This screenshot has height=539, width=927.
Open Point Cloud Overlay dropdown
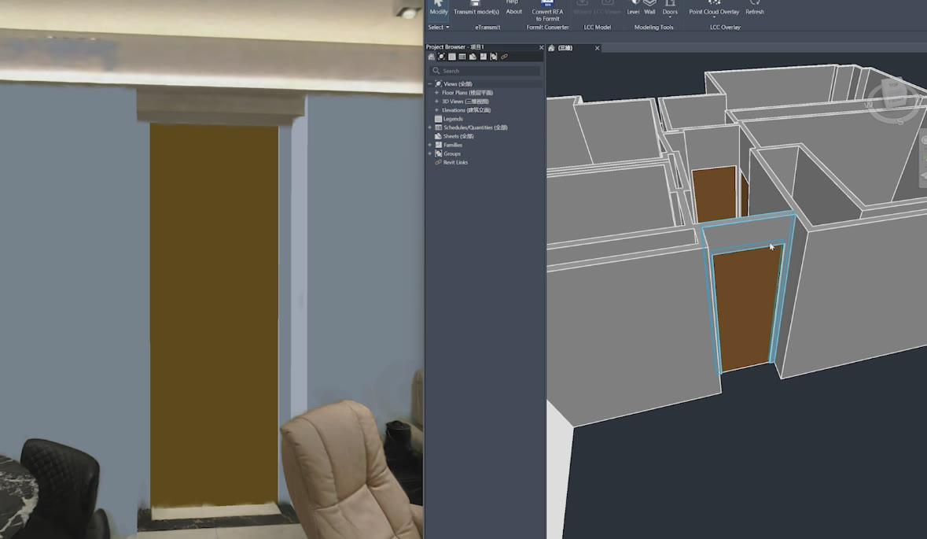click(714, 9)
